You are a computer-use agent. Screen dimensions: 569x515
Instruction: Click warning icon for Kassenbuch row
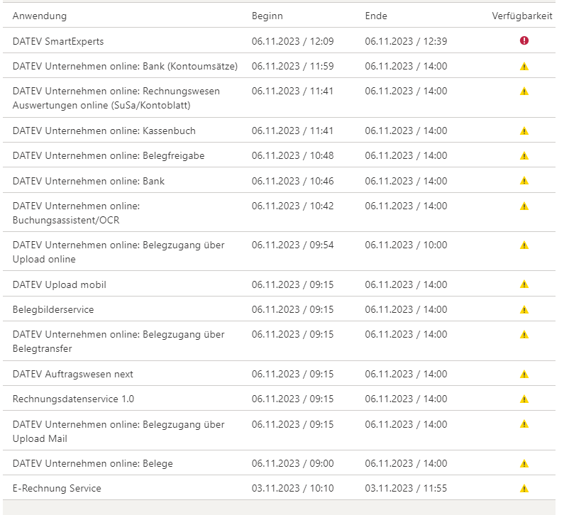pos(524,131)
